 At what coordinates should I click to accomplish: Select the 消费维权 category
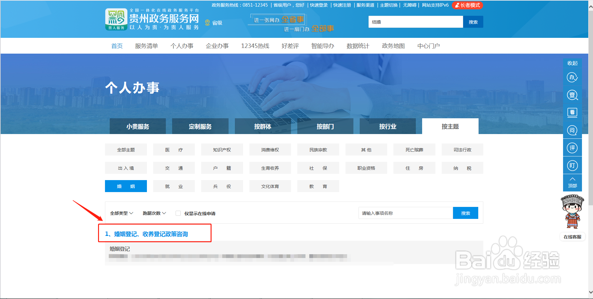[270, 149]
